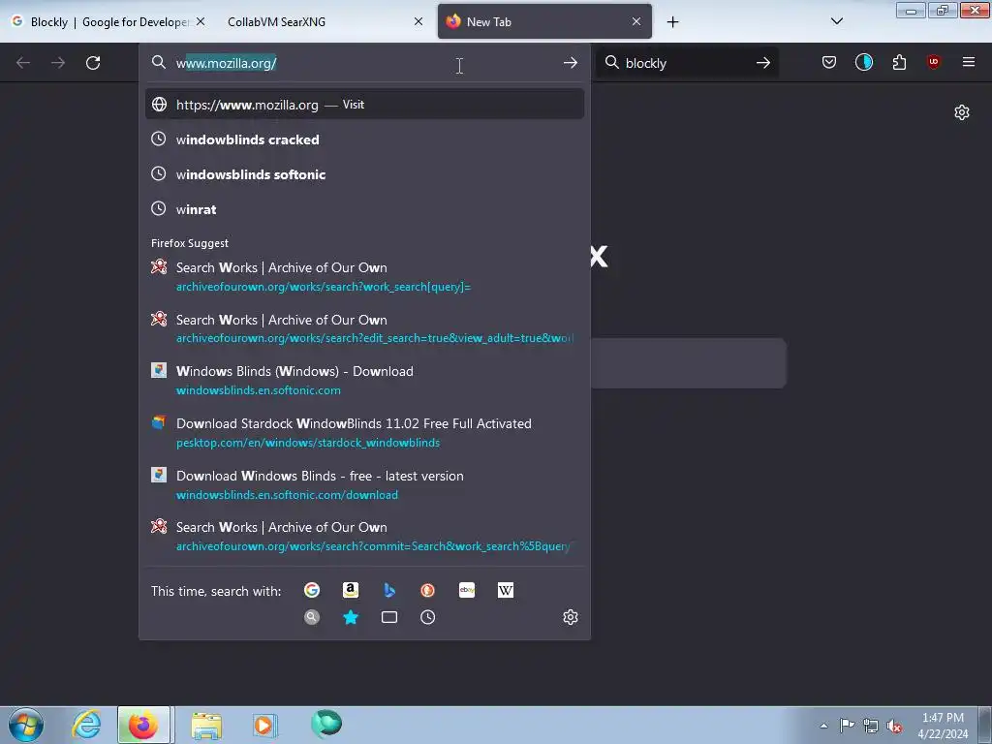Viewport: 992px width, 744px height.
Task: Visit https://www.mozilla.org suggestion
Action: (x=364, y=105)
